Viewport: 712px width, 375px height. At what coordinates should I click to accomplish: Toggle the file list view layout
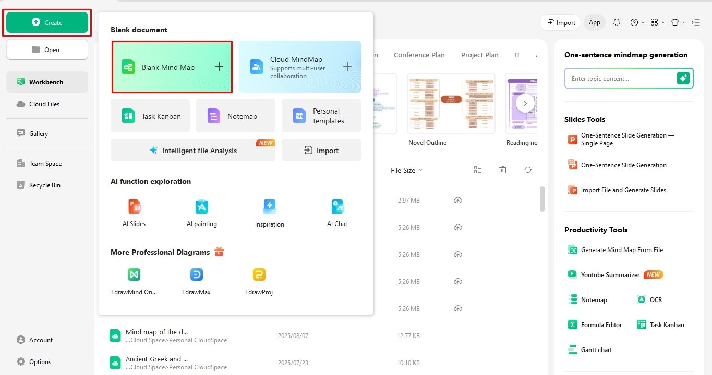[x=478, y=170]
